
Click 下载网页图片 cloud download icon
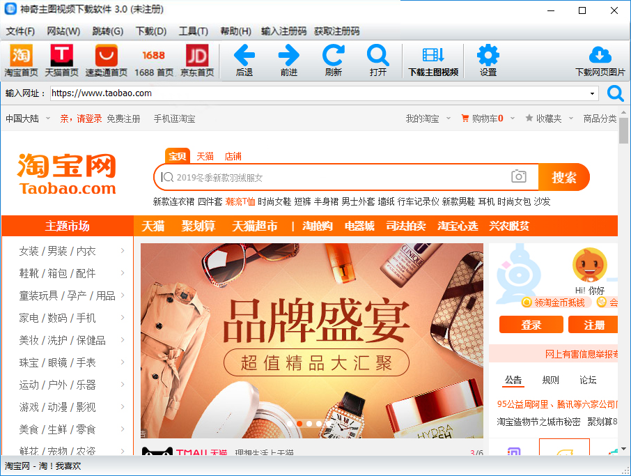[x=600, y=55]
